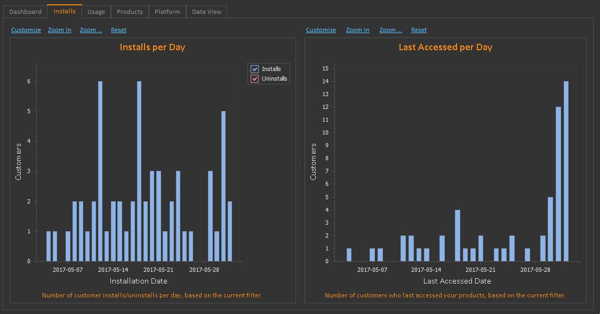
Task: Toggle the Installs series checkbox
Action: 254,69
